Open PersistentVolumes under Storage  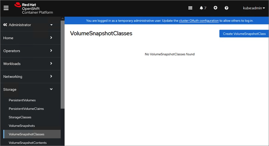pos(22,100)
